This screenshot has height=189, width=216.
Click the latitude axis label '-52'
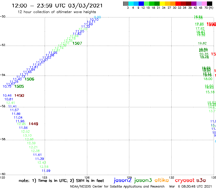point(3,45)
